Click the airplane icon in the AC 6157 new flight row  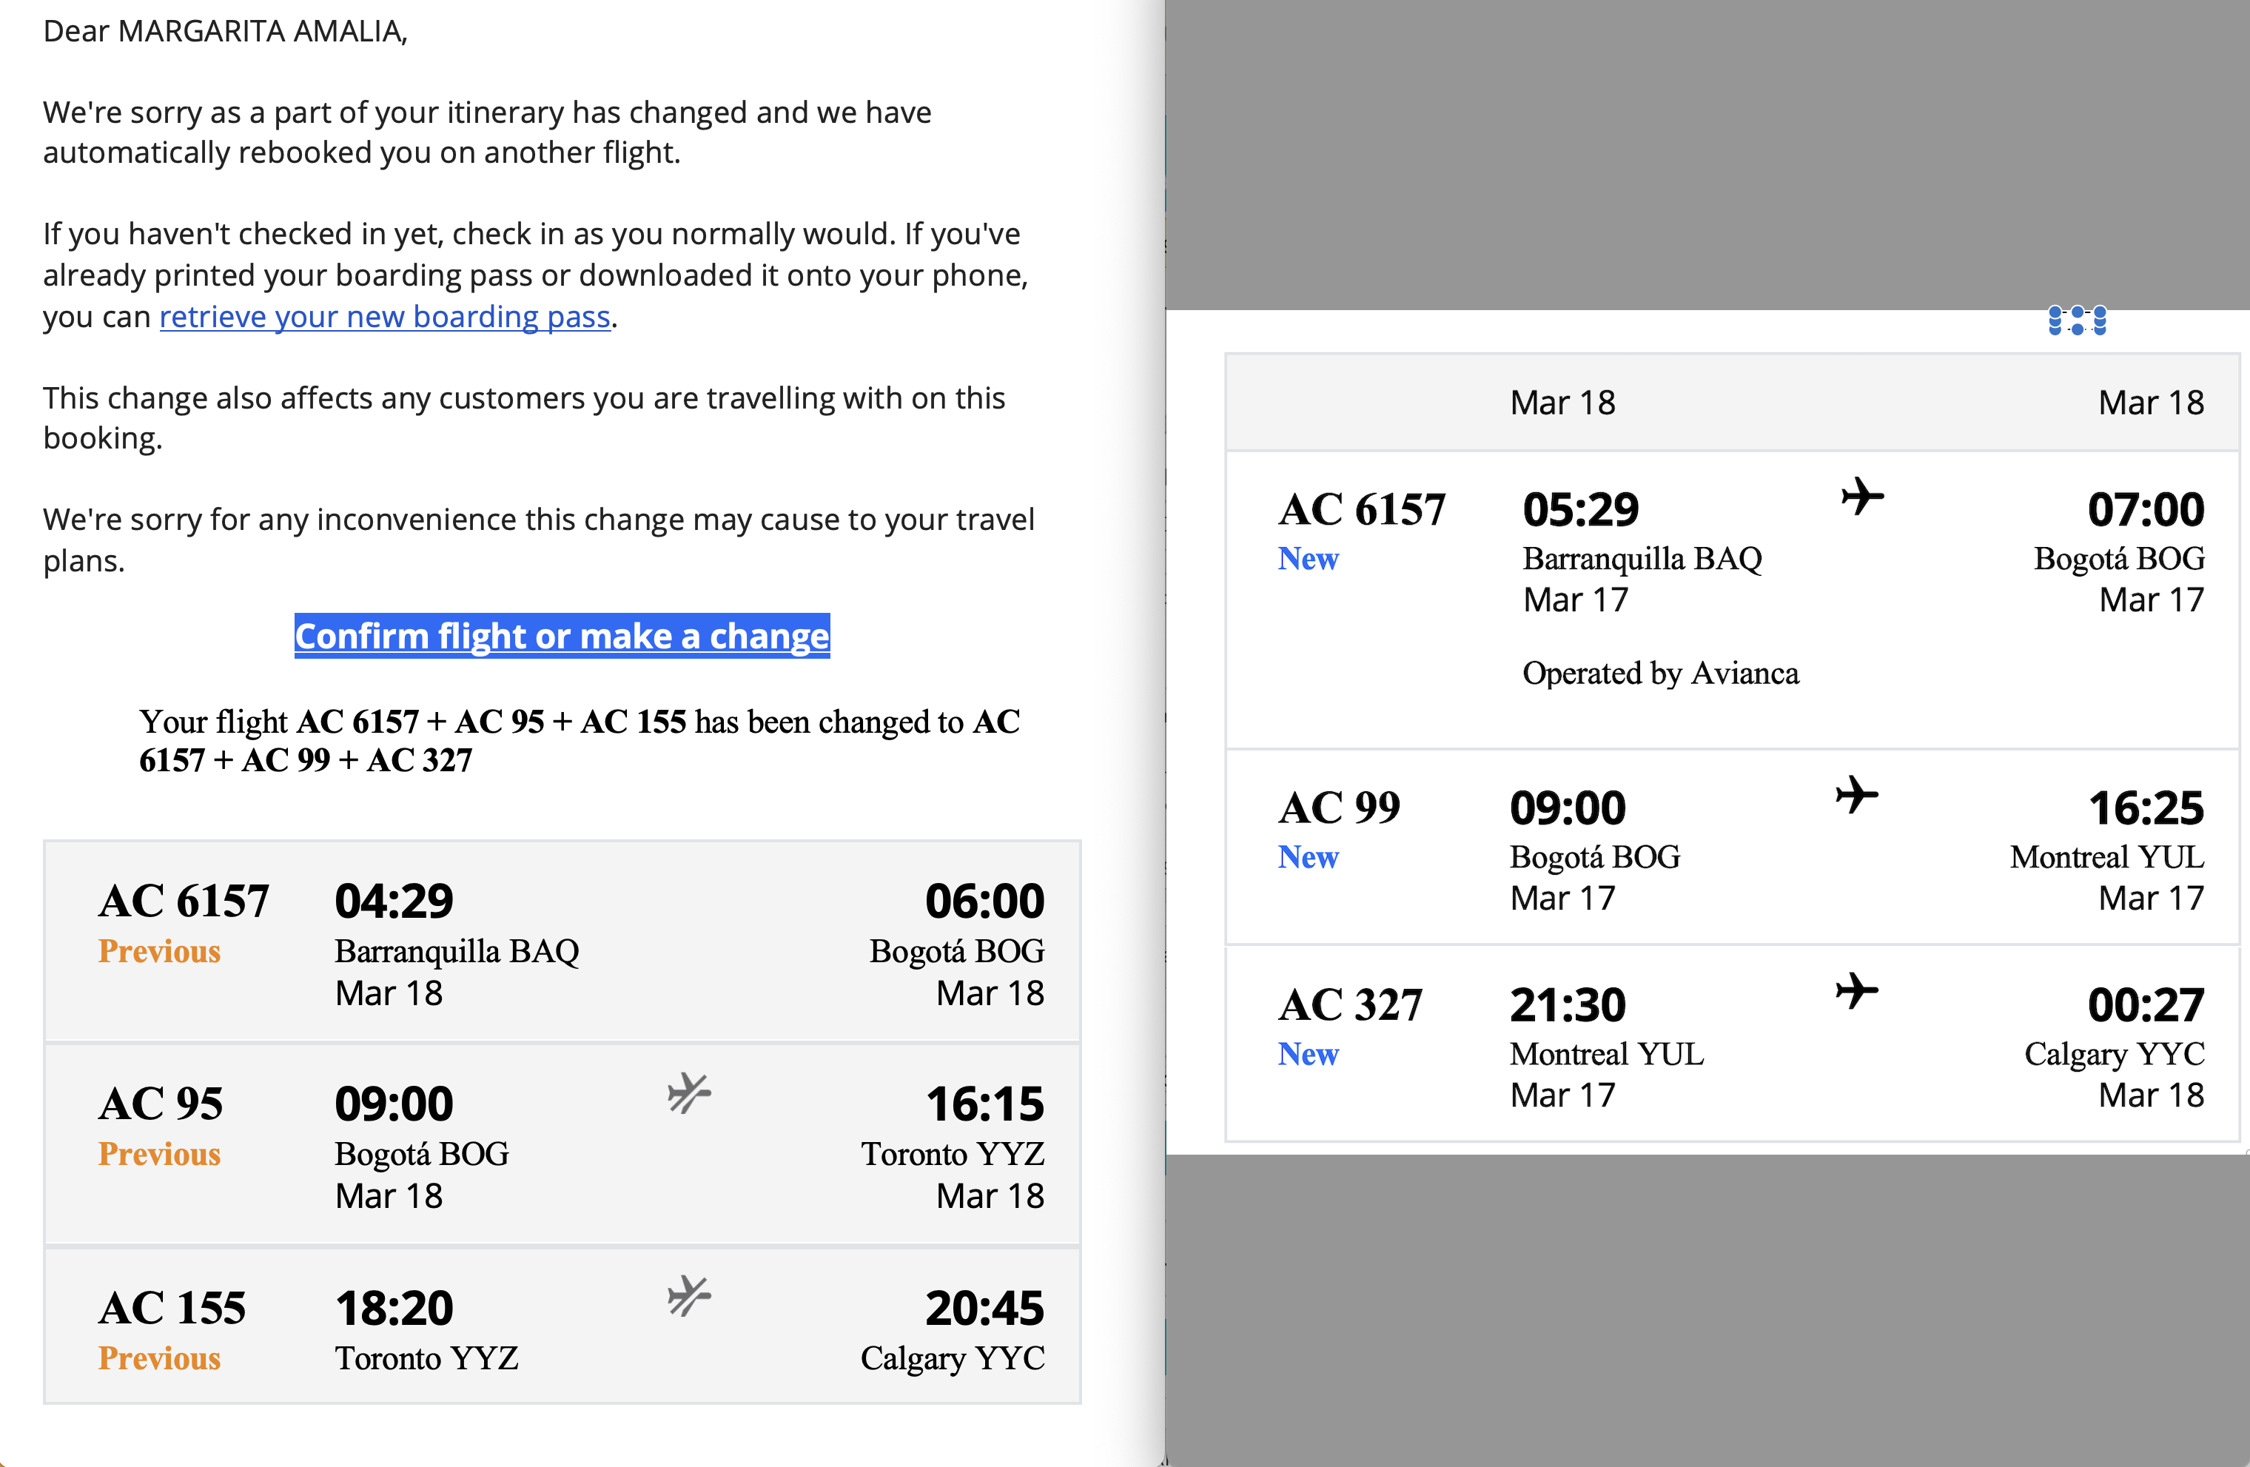(1861, 496)
